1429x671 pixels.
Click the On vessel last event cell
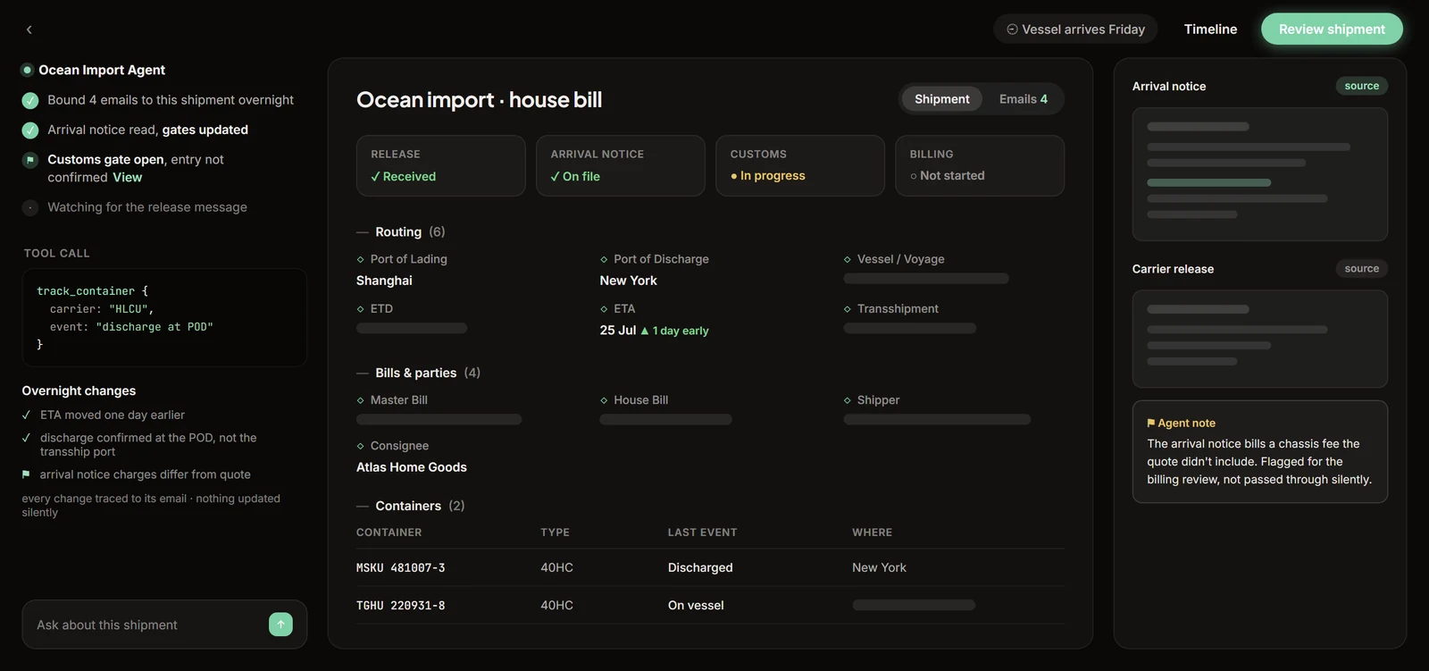[696, 606]
